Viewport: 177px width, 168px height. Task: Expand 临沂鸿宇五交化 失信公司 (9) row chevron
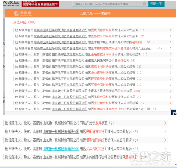(x=171, y=61)
